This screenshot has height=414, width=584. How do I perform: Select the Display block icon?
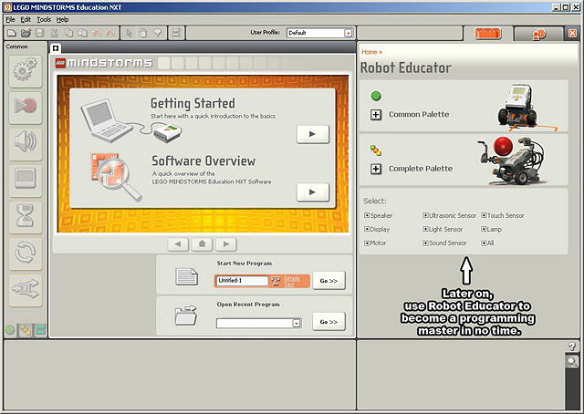tap(26, 181)
